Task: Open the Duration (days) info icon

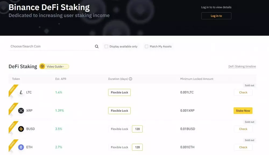Action: (x=130, y=79)
